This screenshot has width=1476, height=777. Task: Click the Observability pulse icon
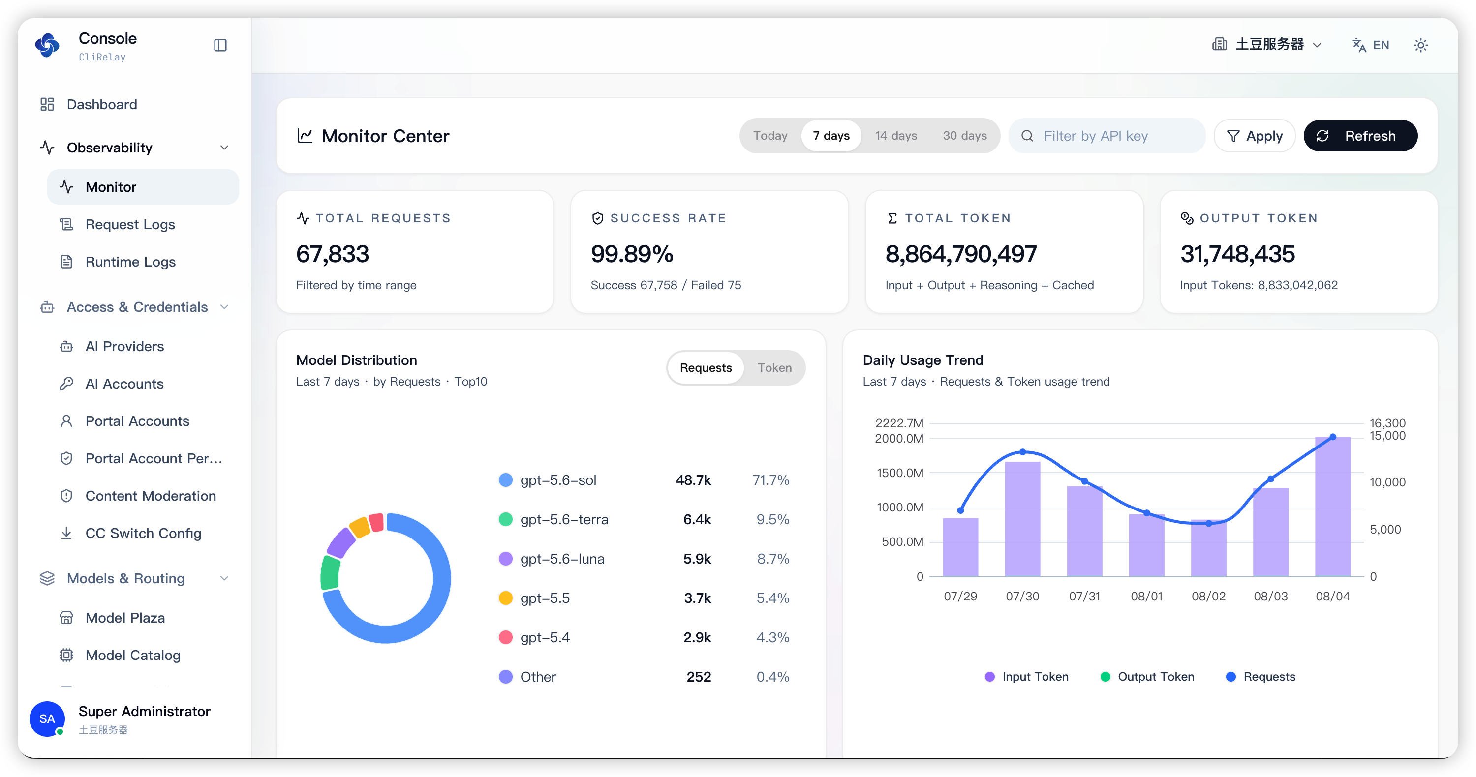47,148
